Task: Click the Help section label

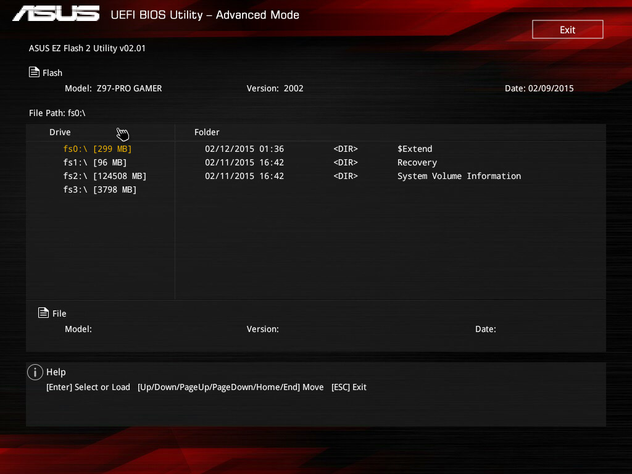Action: [x=56, y=372]
